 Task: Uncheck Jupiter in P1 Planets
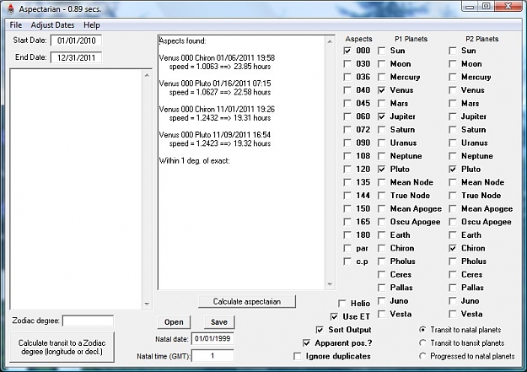pos(381,116)
